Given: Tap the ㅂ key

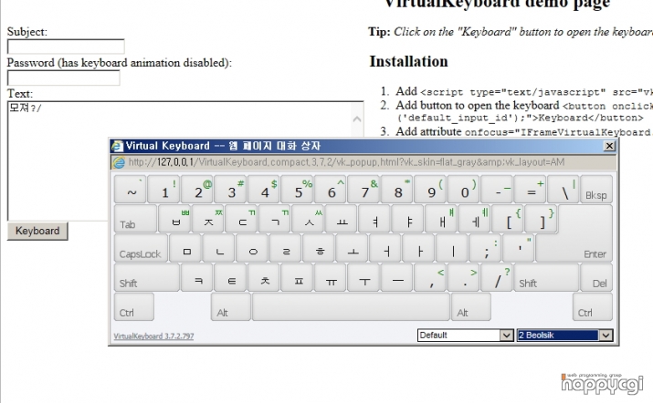Looking at the screenshot, I should click(174, 218).
